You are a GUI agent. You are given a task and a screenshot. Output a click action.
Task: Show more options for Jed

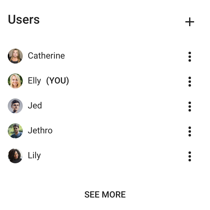point(189,106)
